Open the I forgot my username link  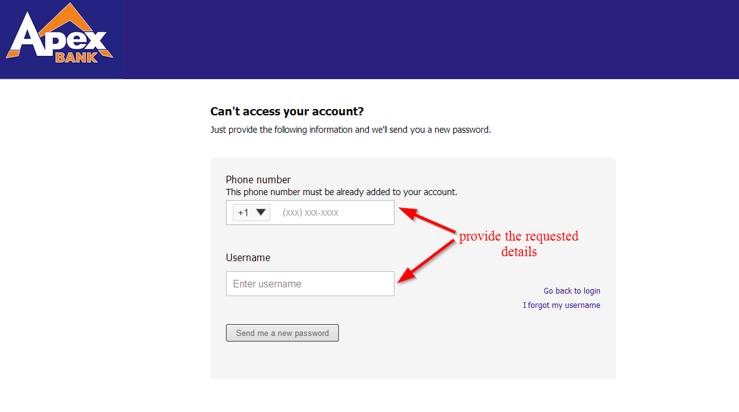(561, 305)
